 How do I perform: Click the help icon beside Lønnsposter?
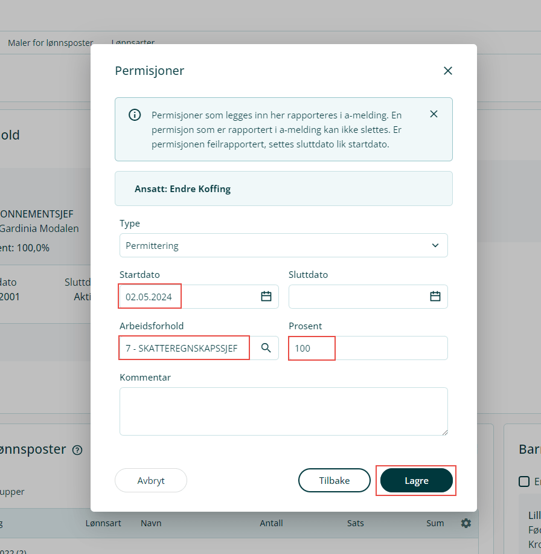[77, 450]
